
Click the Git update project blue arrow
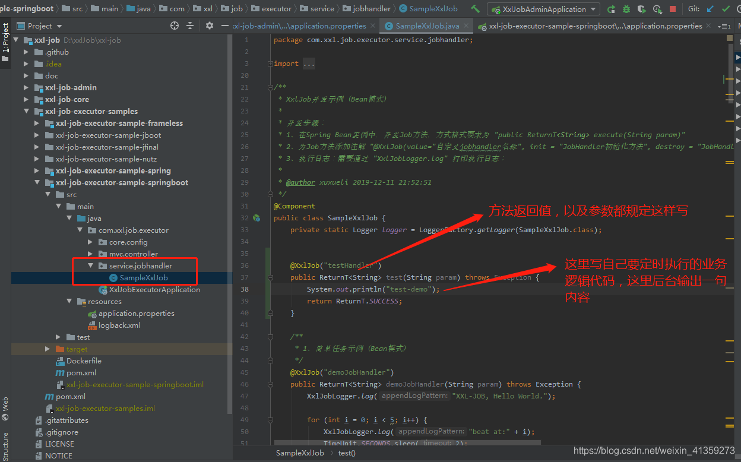coord(710,9)
